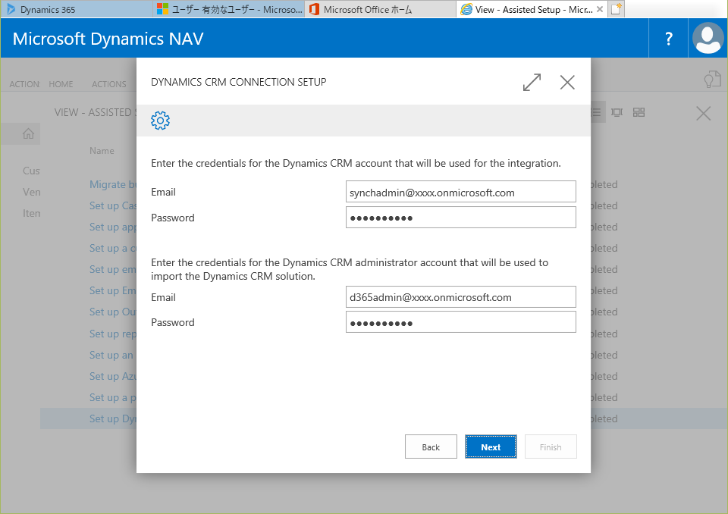Open the 'Set up Azu' assisted setup link
This screenshot has width=728, height=514.
[113, 376]
